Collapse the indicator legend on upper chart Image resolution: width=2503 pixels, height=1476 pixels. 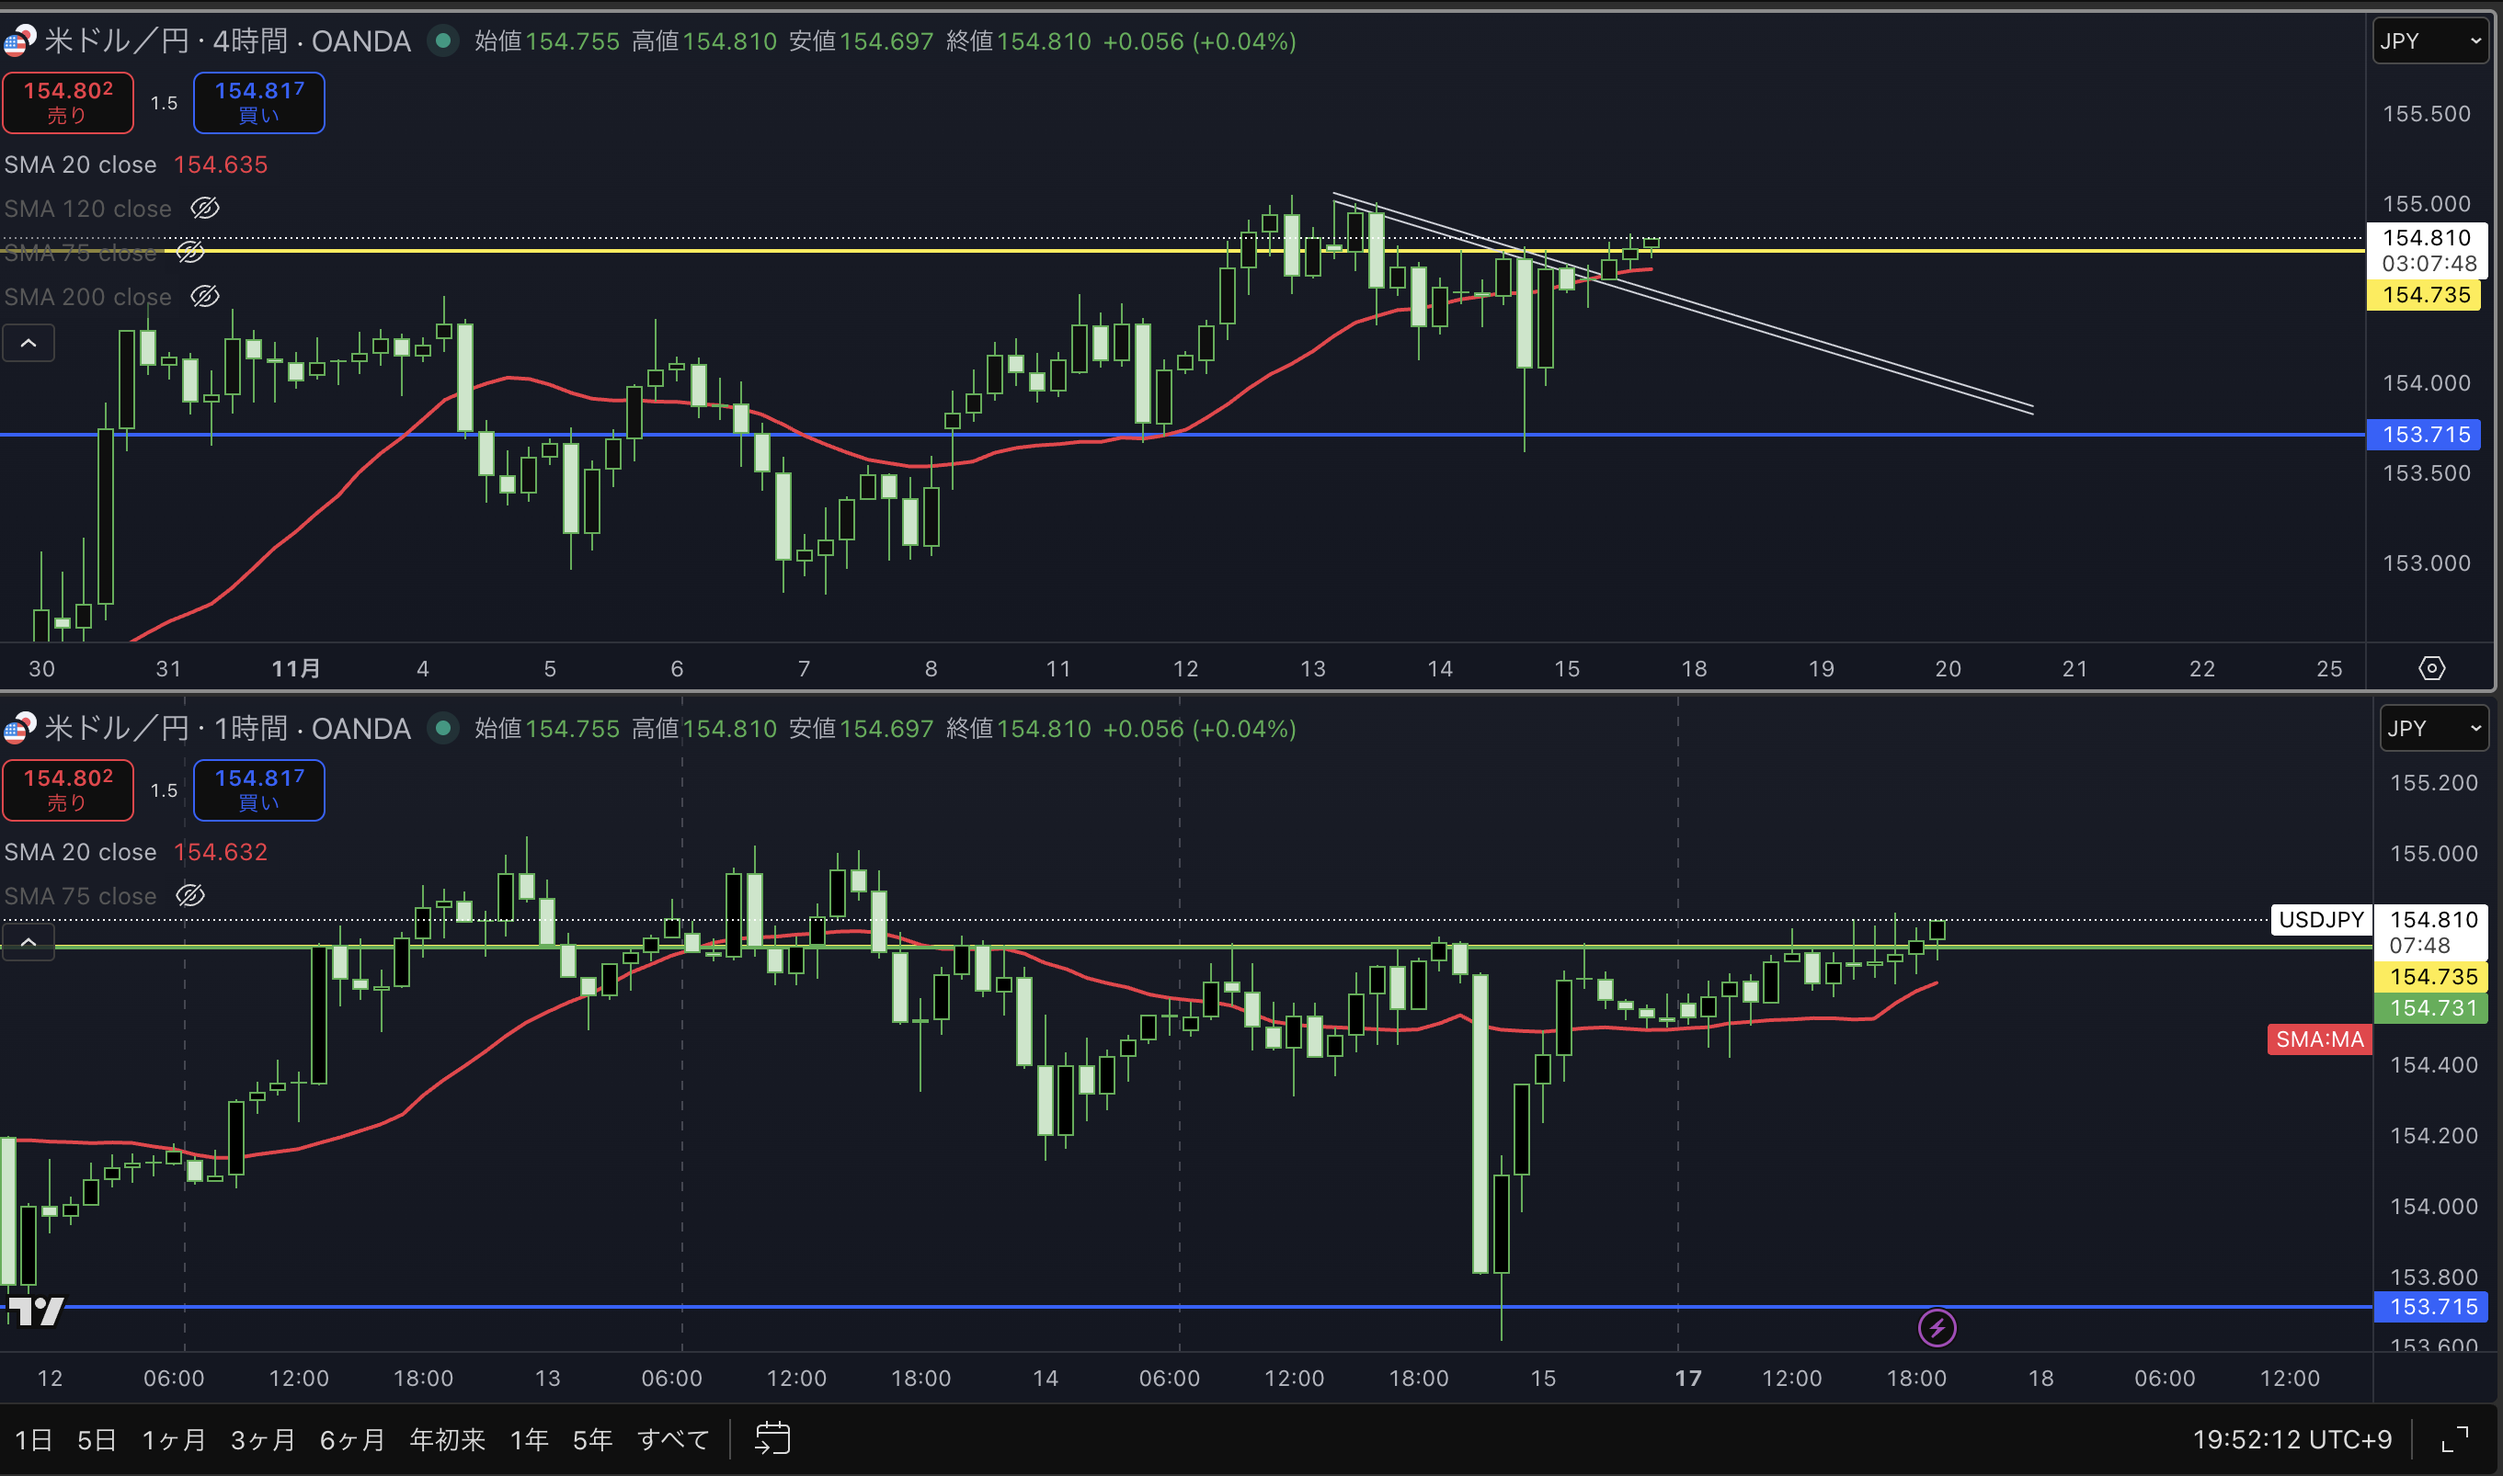29,343
